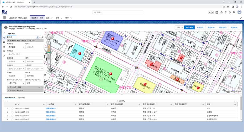
Task: Select the row radio button for Land-202207-0012
Action: click(13, 120)
